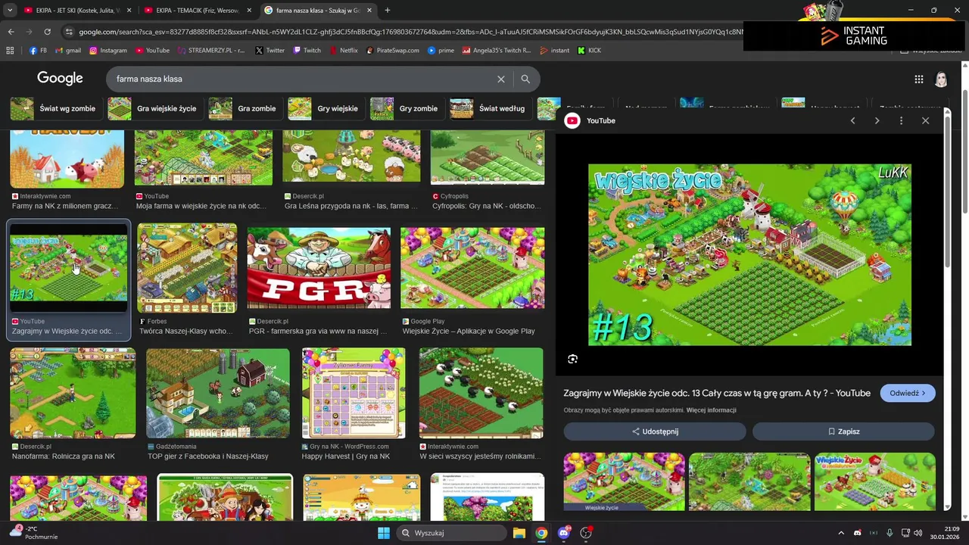969x545 pixels.
Task: Open Wiejskie Życie Google Play result image
Action: (x=472, y=268)
